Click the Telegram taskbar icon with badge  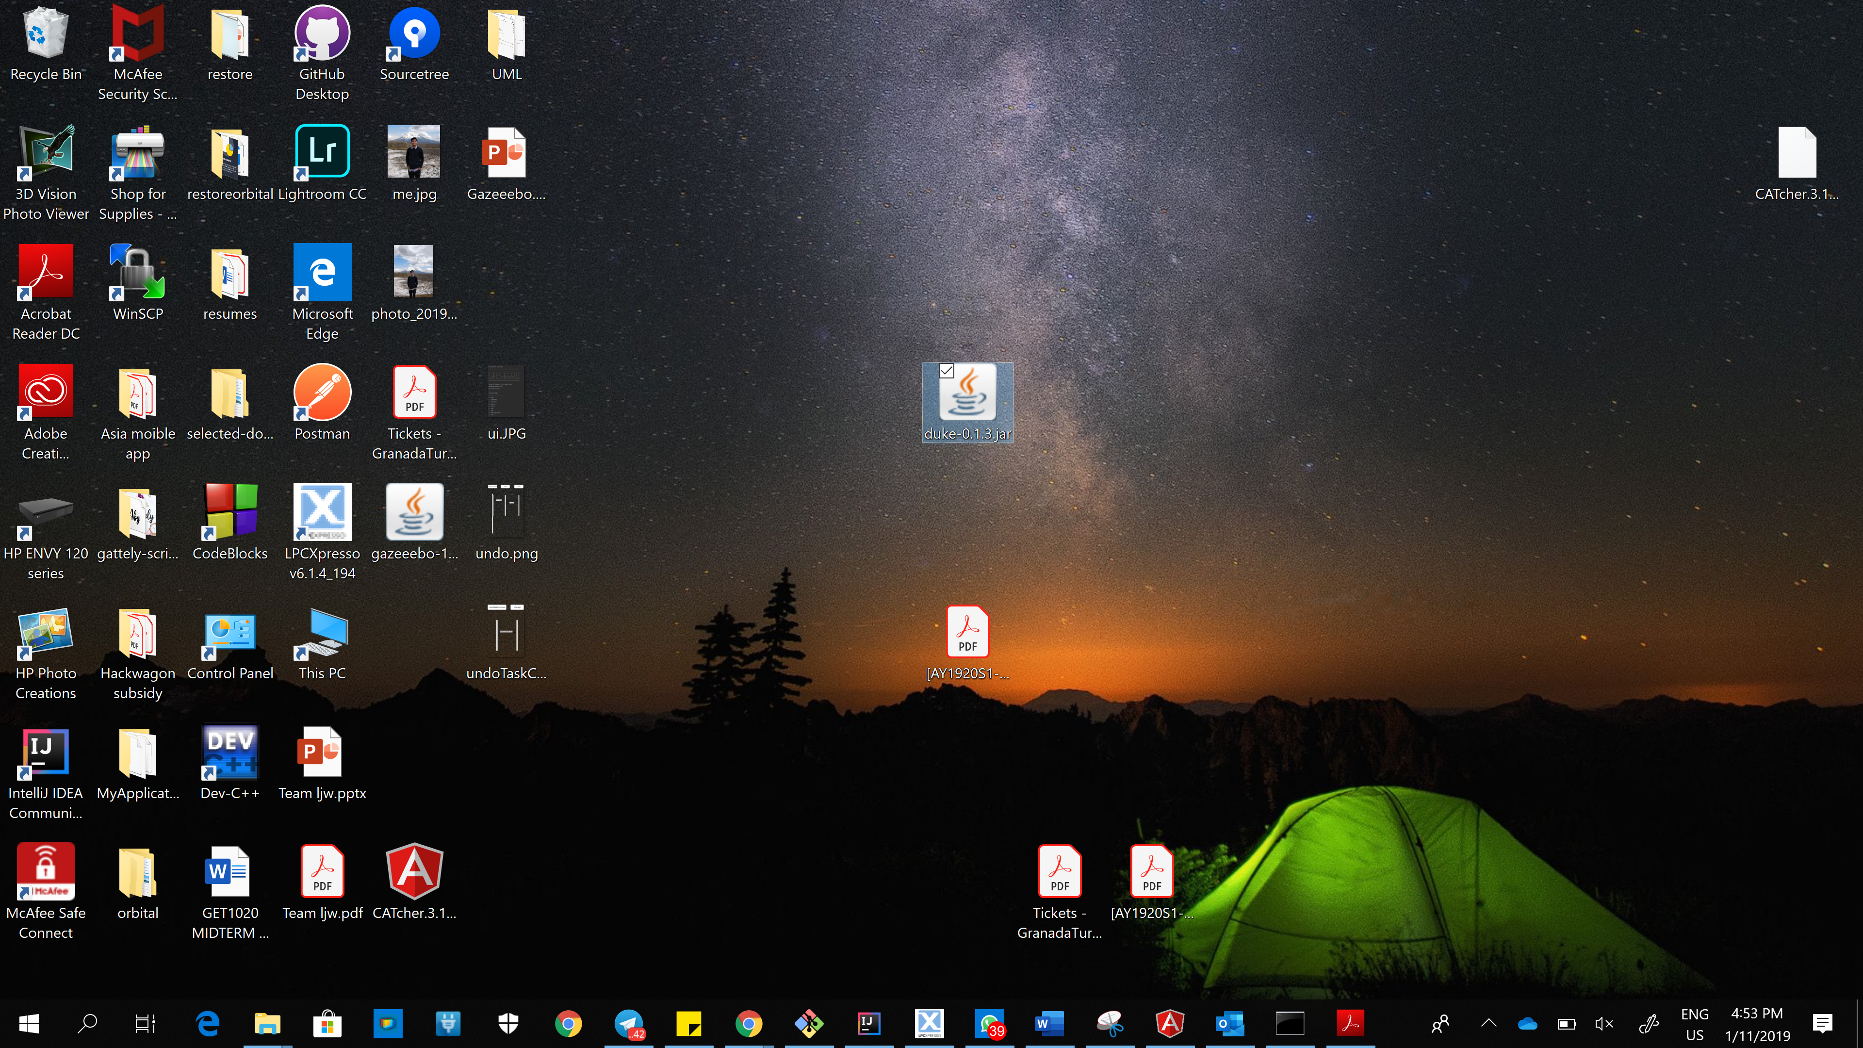(628, 1023)
